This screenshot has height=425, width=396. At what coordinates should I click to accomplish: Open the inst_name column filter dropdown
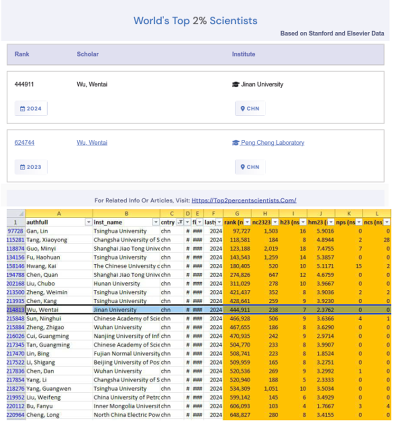click(156, 222)
